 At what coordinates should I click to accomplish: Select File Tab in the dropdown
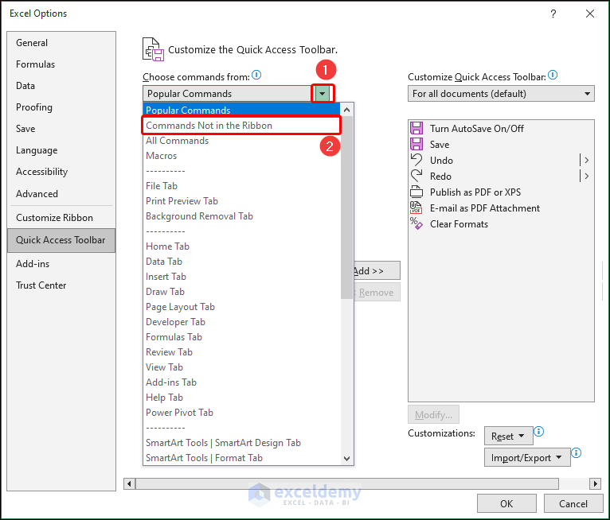pyautogui.click(x=241, y=186)
